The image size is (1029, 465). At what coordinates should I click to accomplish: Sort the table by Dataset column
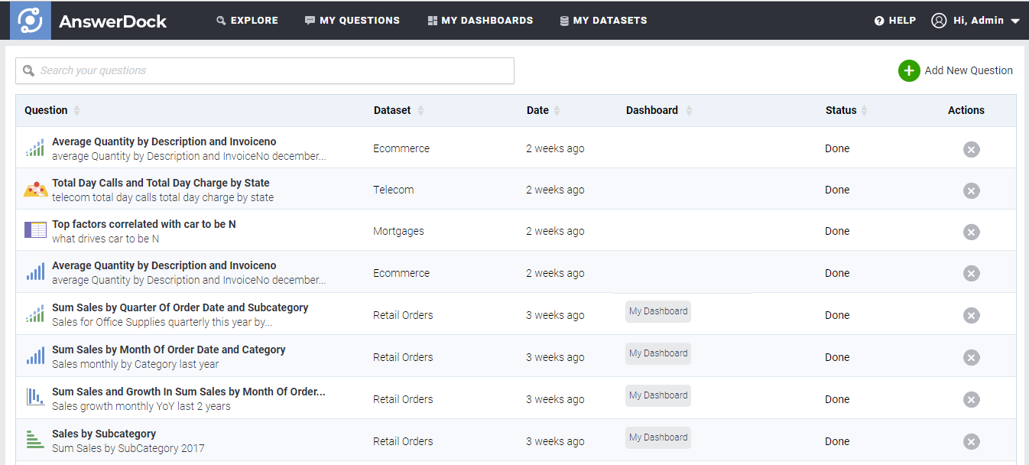[398, 110]
